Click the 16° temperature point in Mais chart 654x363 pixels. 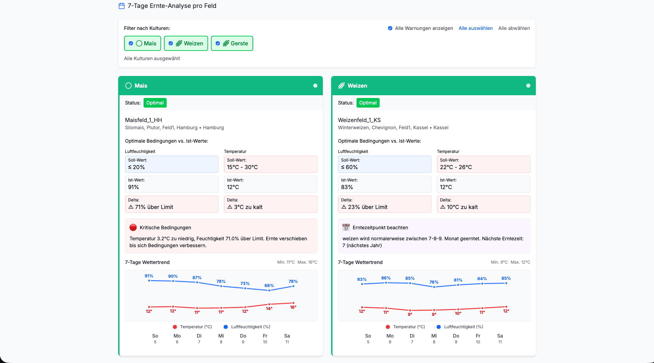pos(293,303)
